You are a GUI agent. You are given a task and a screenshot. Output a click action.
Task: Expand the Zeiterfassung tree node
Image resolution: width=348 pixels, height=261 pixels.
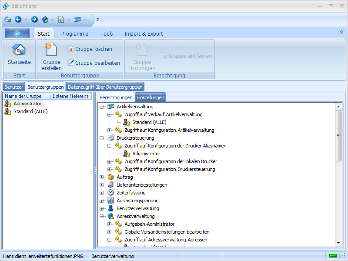[102, 193]
